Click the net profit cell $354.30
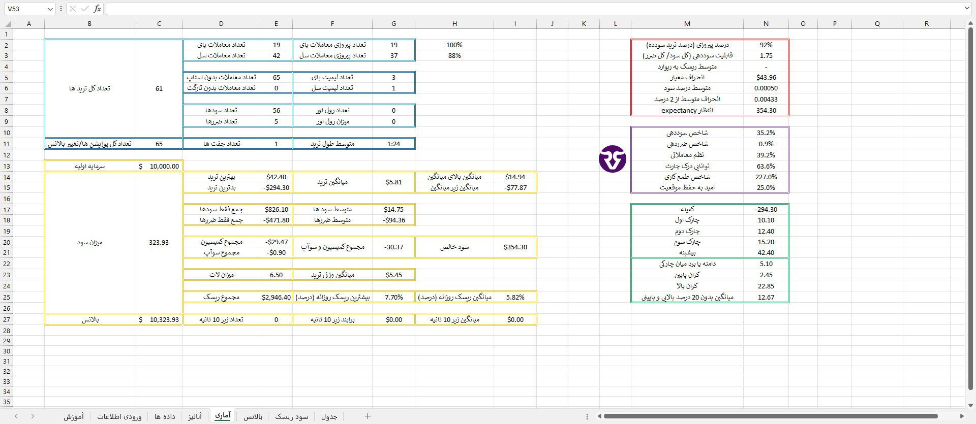This screenshot has height=424, width=976. click(x=515, y=247)
